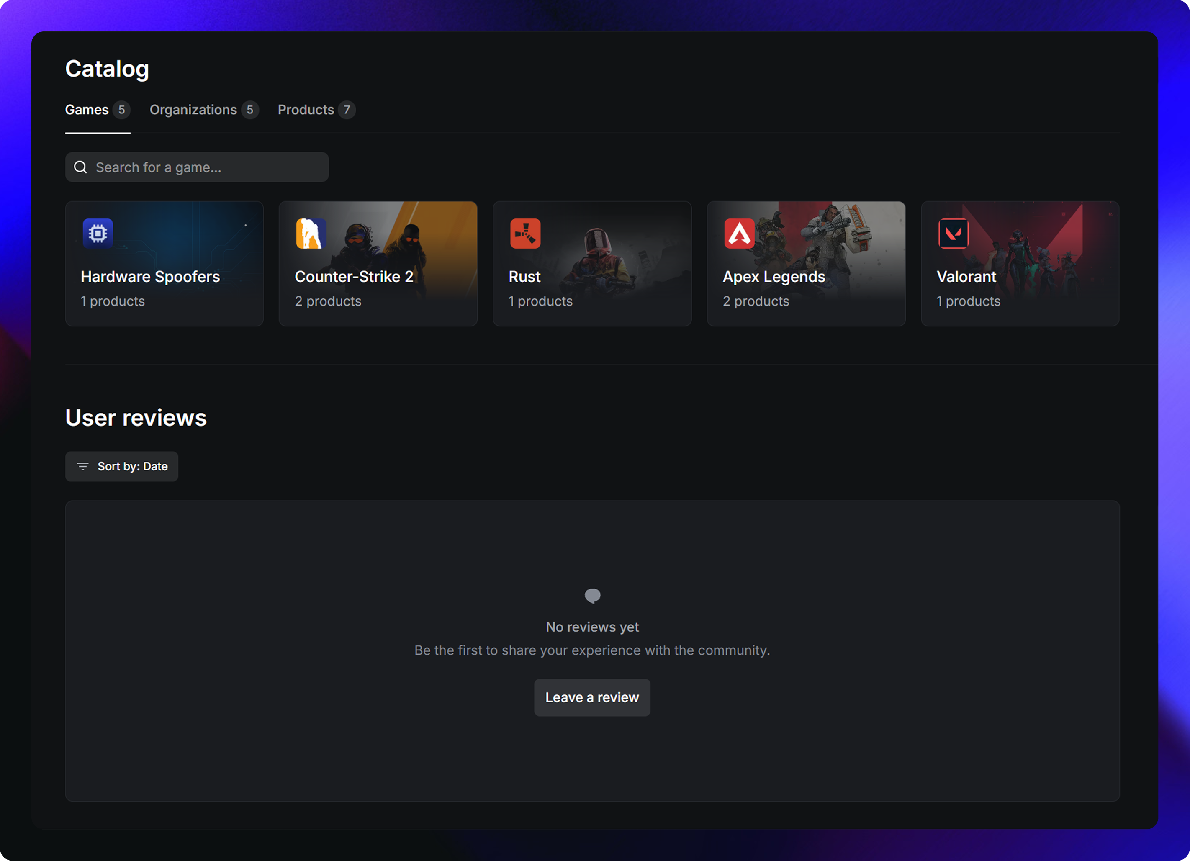This screenshot has height=861, width=1190.
Task: Click the Games tab count badge 5
Action: pos(121,110)
